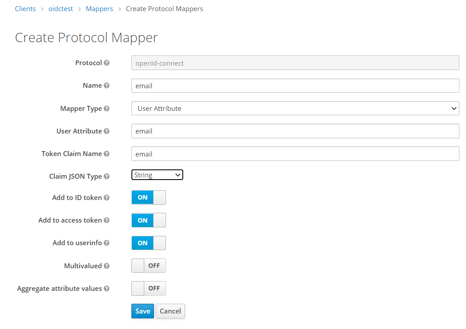Show help tooltip for Mapper Type
466x329 pixels.
[x=107, y=109]
